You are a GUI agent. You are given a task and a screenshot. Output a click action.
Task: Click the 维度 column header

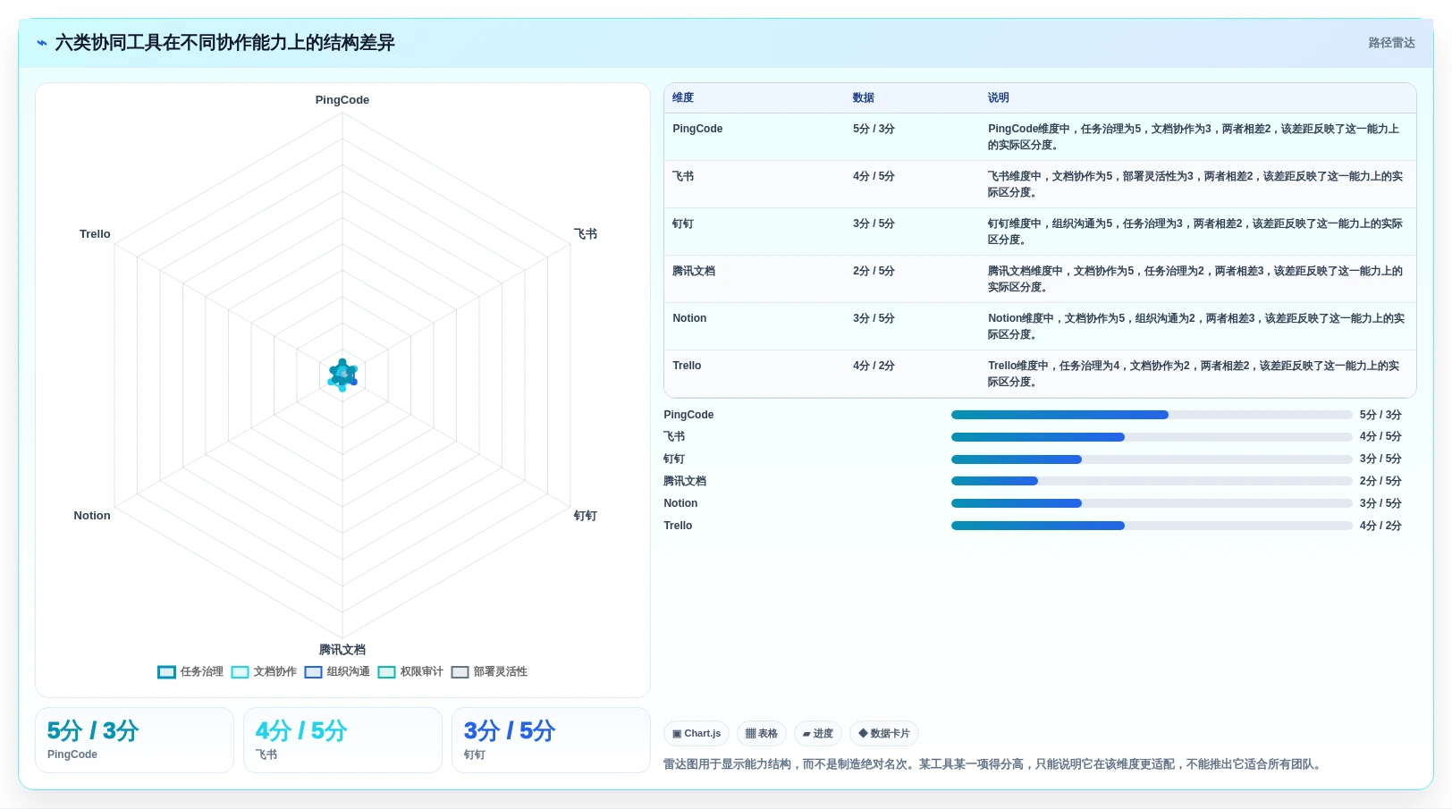pyautogui.click(x=683, y=98)
